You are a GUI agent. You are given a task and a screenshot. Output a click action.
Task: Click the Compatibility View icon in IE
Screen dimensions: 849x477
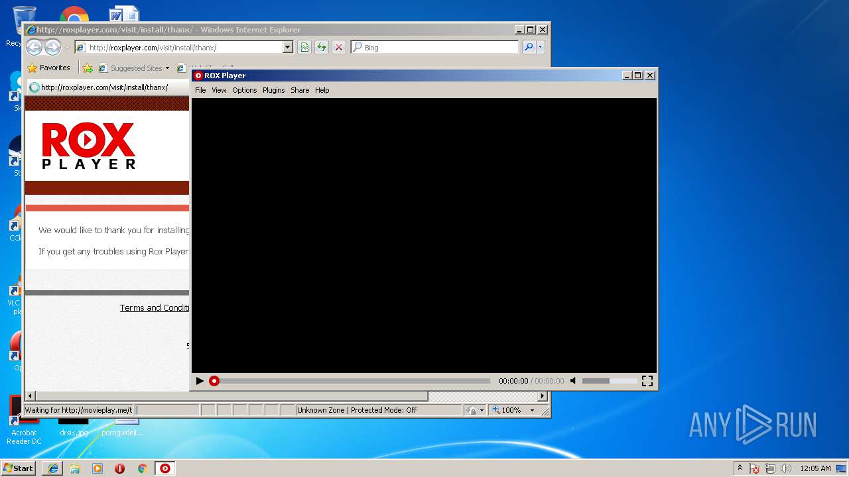pyautogui.click(x=304, y=47)
